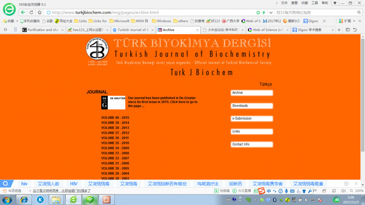Click the lightning speed-mode icon
This screenshot has height=205, width=365.
[x=264, y=13]
